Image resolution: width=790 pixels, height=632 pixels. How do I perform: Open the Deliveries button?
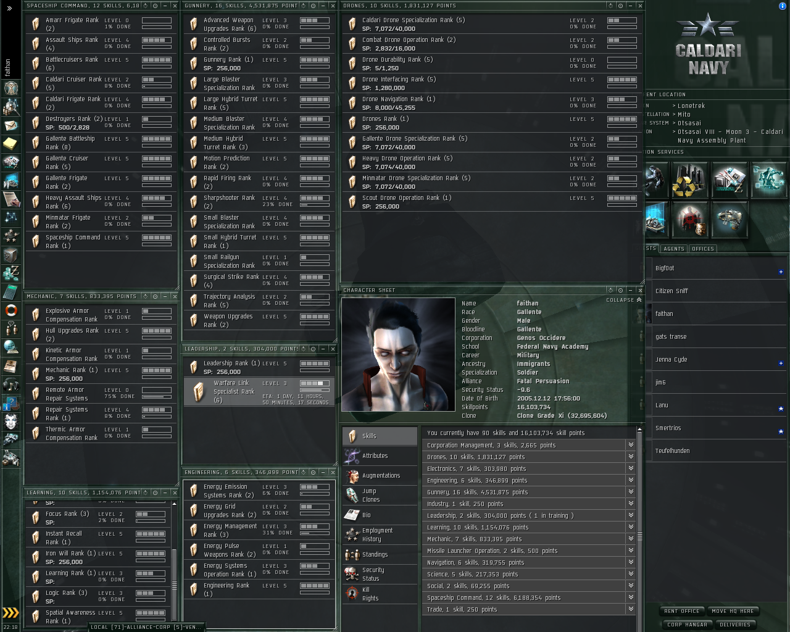tap(735, 625)
